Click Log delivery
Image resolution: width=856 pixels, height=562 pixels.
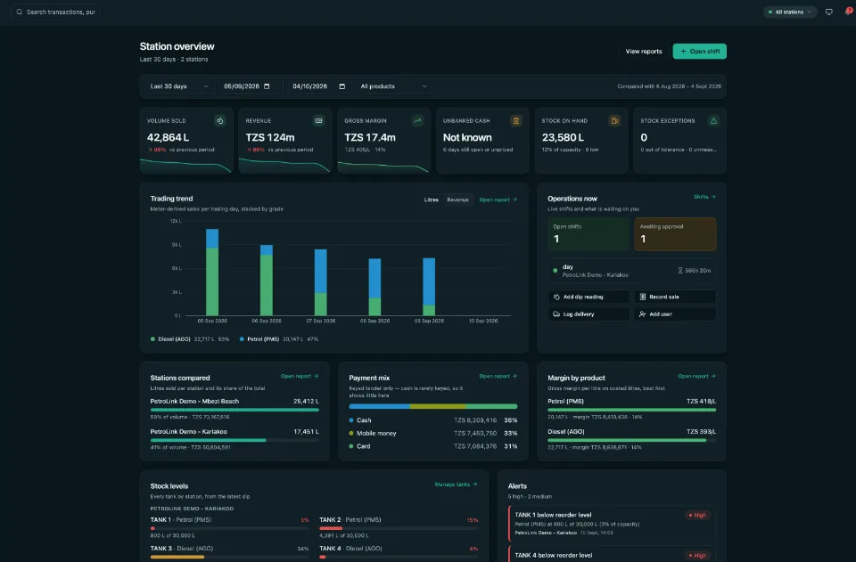(x=588, y=314)
